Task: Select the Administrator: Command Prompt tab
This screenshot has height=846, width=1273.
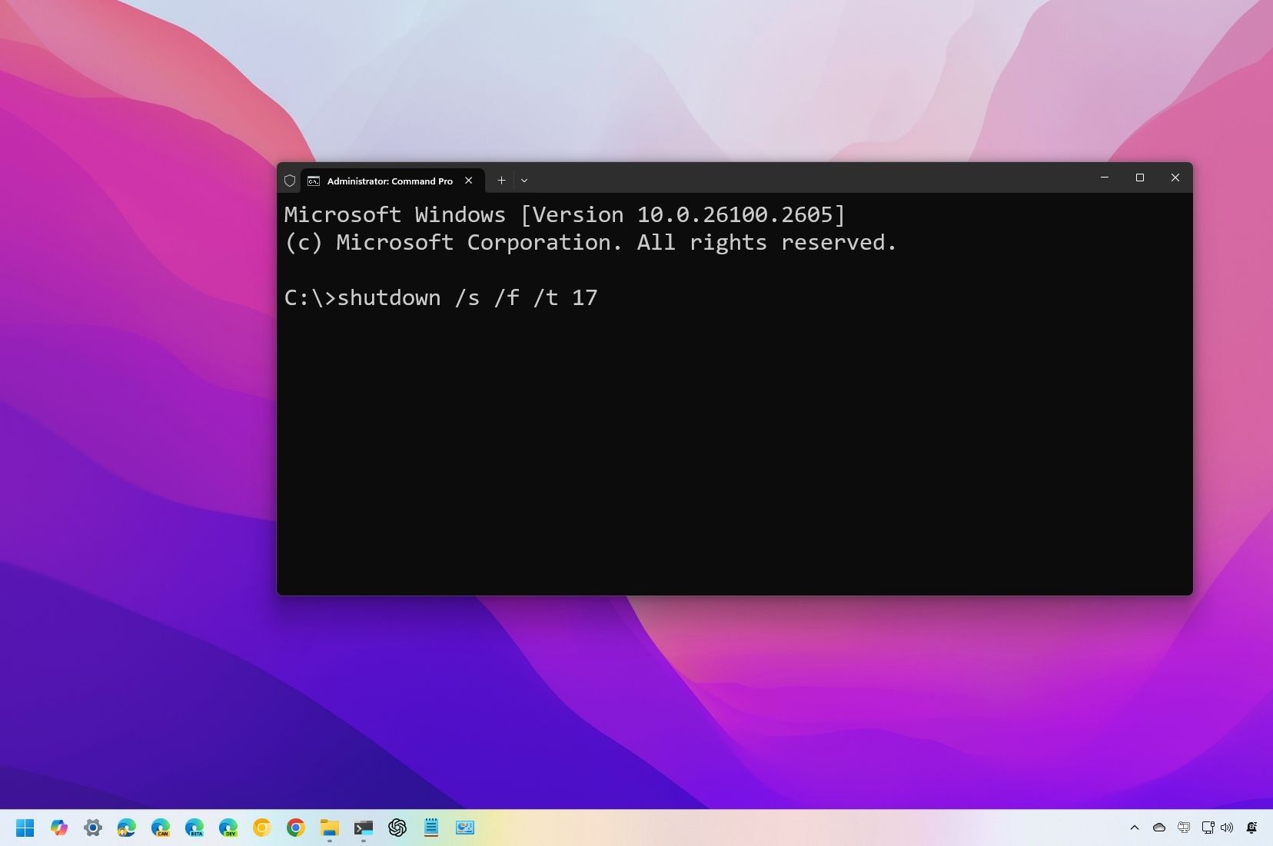Action: [x=388, y=181]
